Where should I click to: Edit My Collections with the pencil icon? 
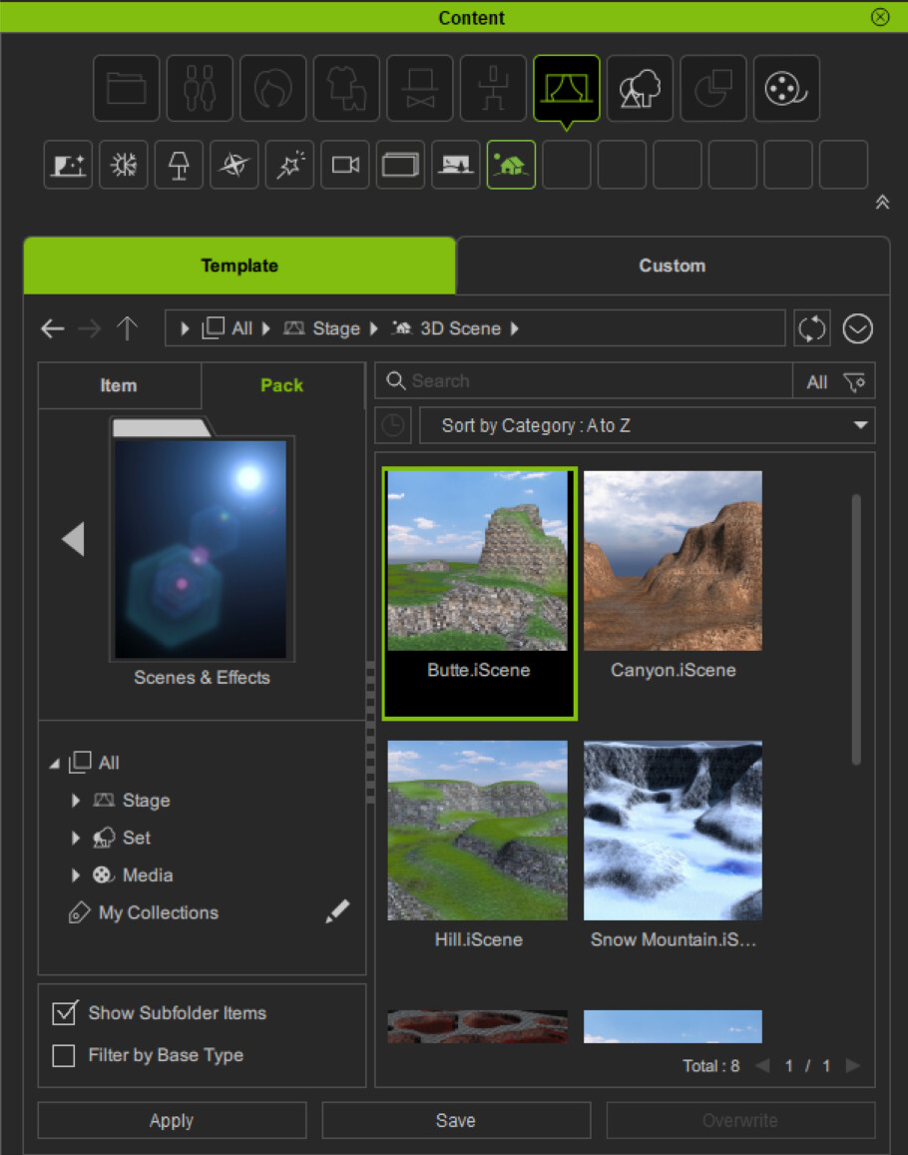tap(337, 911)
